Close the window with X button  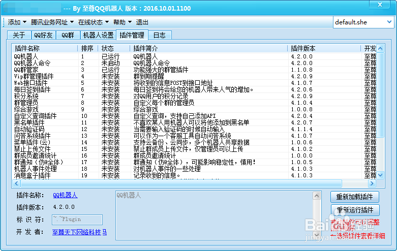(380, 5)
